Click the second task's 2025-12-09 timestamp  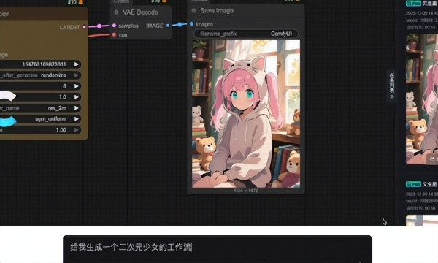tap(422, 194)
